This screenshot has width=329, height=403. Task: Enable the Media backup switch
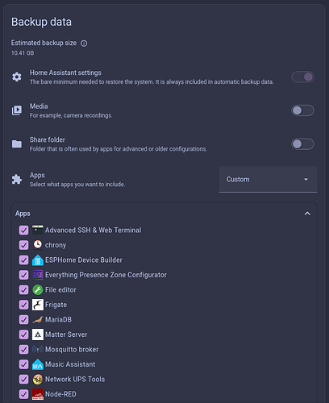point(302,110)
